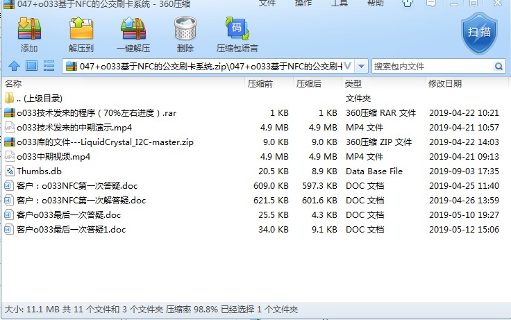Screen dimensions: 511x320
Task: Select o033库的文件---LiquidCrystal_I2C-master.zip file name
Action: click(x=106, y=142)
